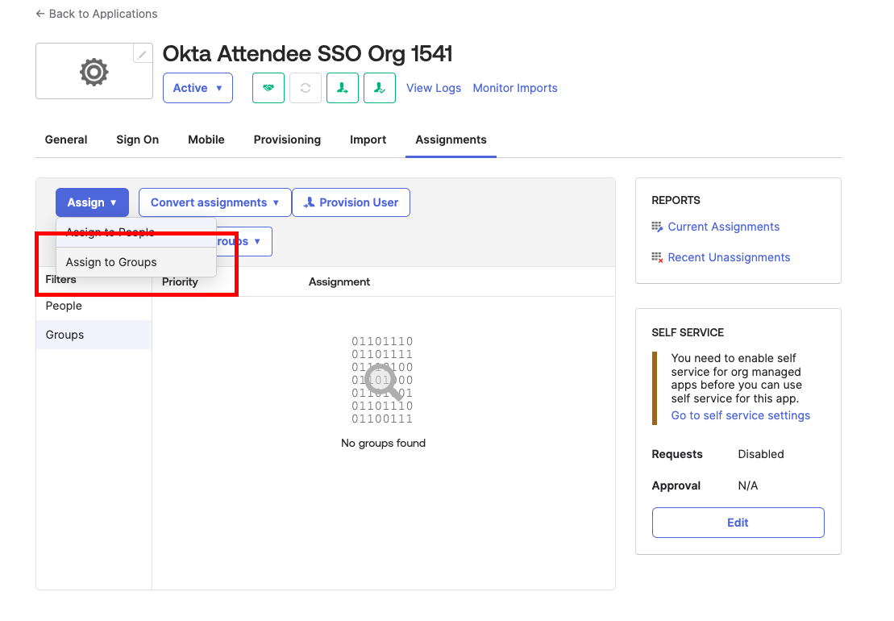Select the Assignments tab

(451, 140)
